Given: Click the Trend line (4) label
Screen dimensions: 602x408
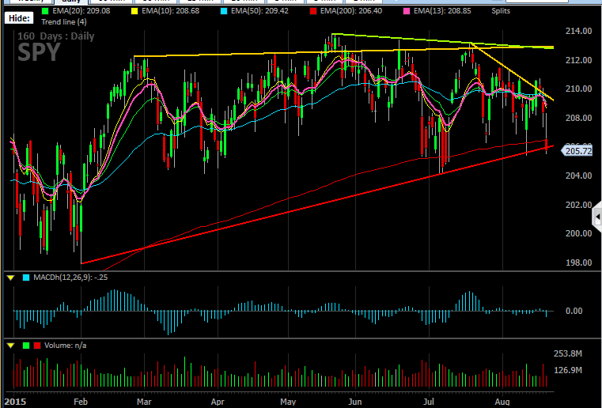Looking at the screenshot, I should (64, 22).
